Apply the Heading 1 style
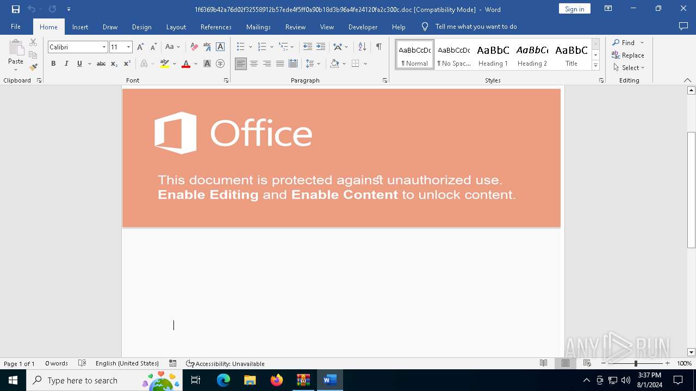 point(493,55)
